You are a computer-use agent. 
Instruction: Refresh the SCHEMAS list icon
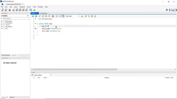coord(28,16)
